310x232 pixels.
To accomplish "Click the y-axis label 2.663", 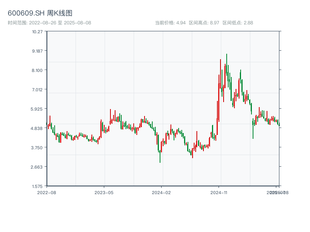I will tap(36, 167).
